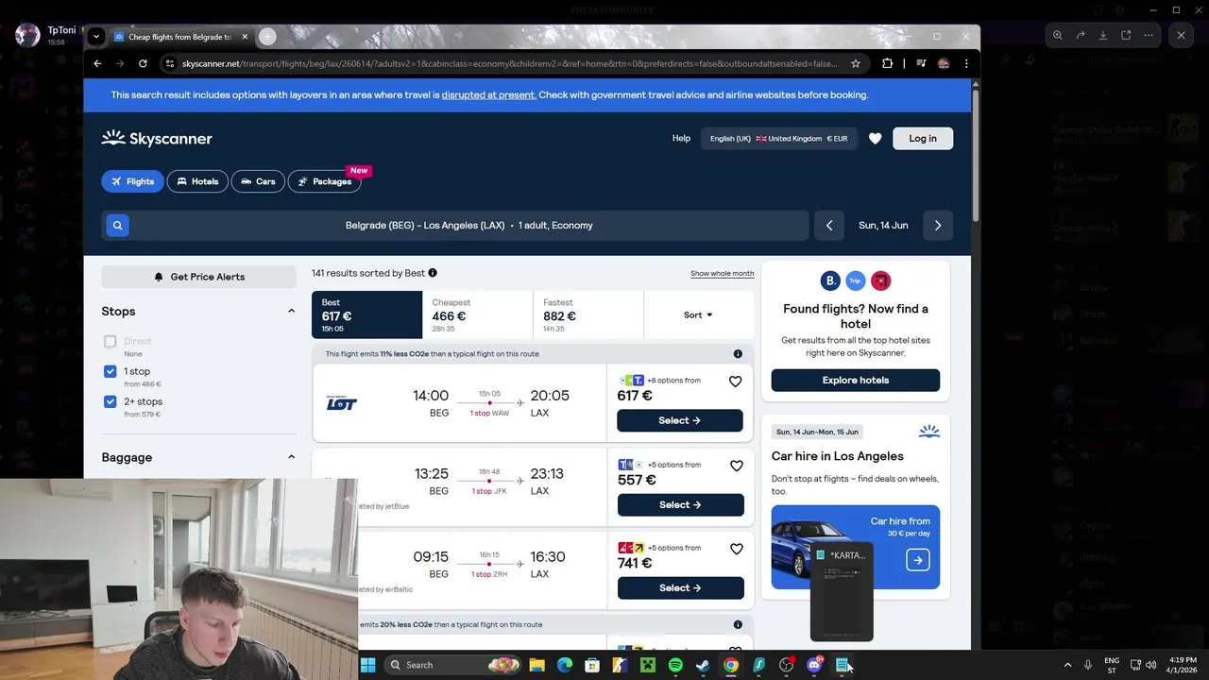Open Microsoft Edge from taskbar
This screenshot has width=1209, height=680.
point(565,665)
